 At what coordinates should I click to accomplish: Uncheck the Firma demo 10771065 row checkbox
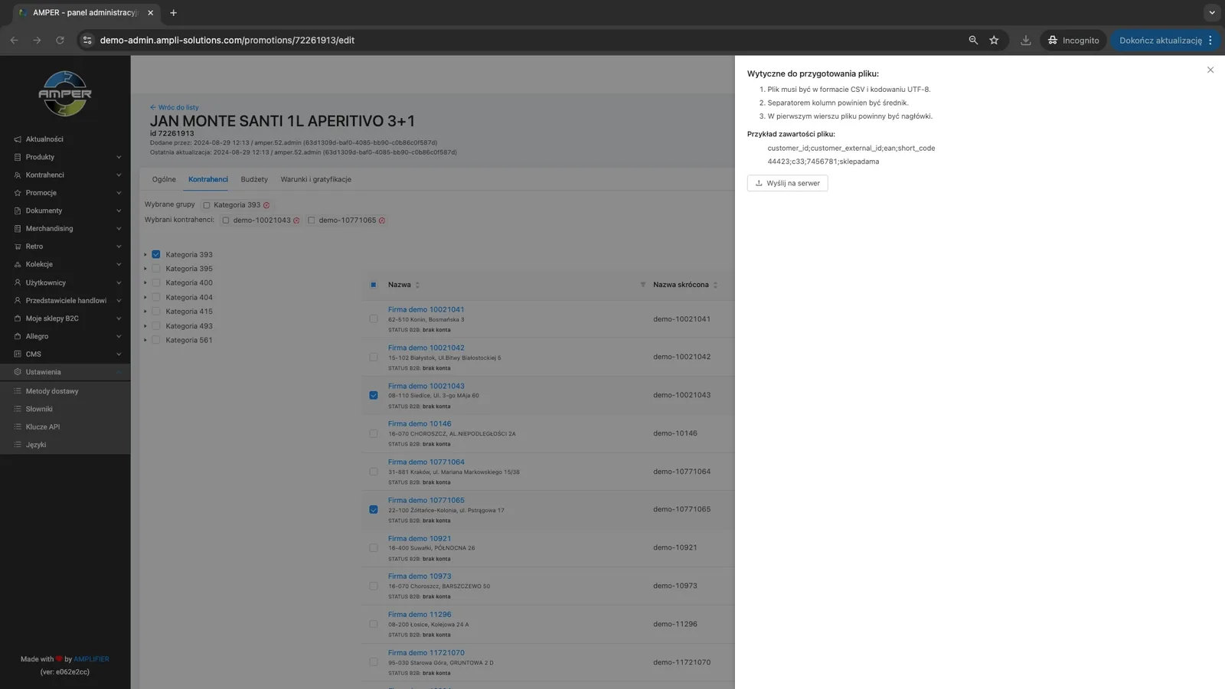[x=374, y=509]
